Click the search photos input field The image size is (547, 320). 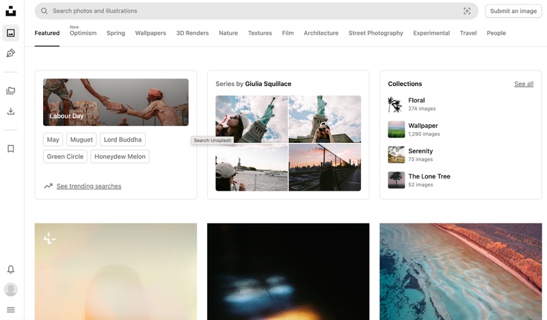[x=256, y=11]
